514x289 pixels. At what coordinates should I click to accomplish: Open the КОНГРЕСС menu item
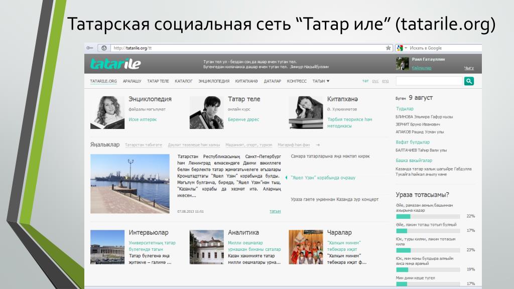click(297, 81)
